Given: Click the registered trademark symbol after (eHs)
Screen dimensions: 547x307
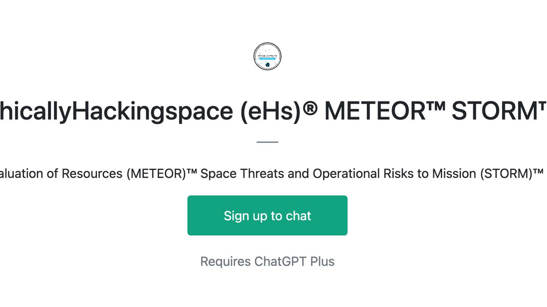Looking at the screenshot, I should point(310,107).
